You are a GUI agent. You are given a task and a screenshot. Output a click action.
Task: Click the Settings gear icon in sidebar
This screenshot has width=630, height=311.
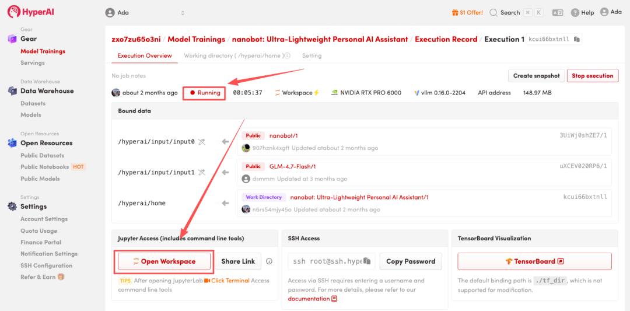click(12, 207)
